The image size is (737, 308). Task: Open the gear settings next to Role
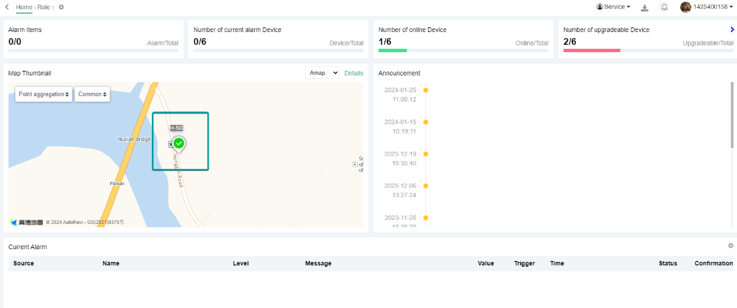pos(62,7)
